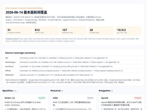Click the 'Nvidia / LG' card title
Screen dimensions: 147x110
point(10,98)
